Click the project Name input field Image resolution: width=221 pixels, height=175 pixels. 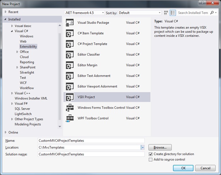[x=91, y=140]
